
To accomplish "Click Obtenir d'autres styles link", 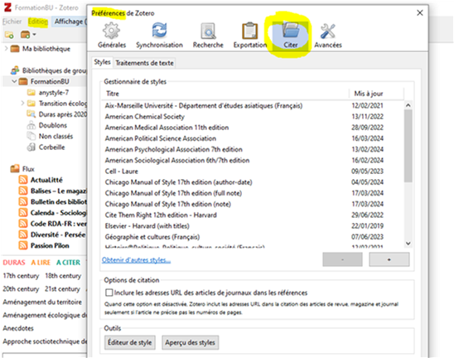I will 136,260.
